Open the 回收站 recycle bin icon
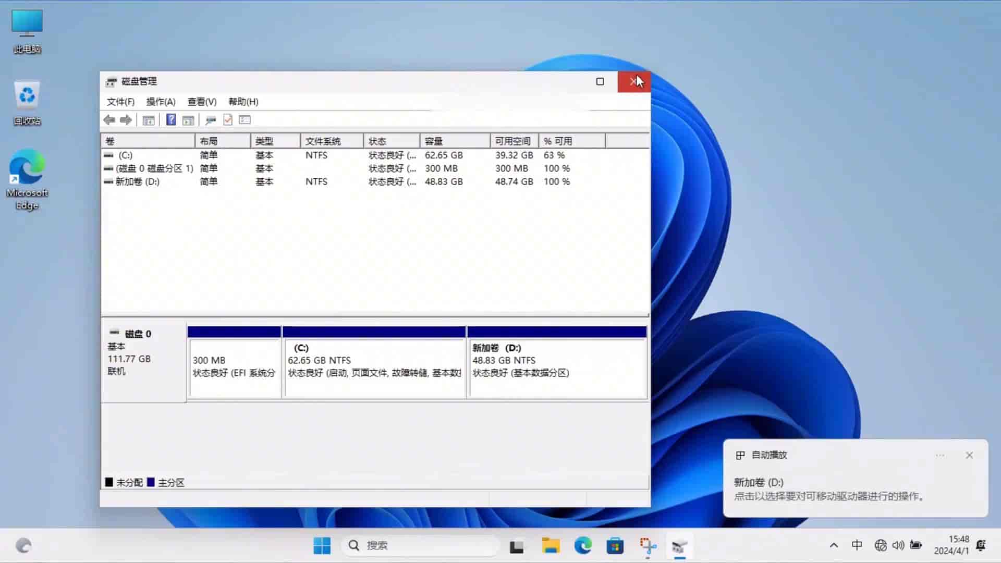Image resolution: width=1001 pixels, height=563 pixels. click(27, 103)
